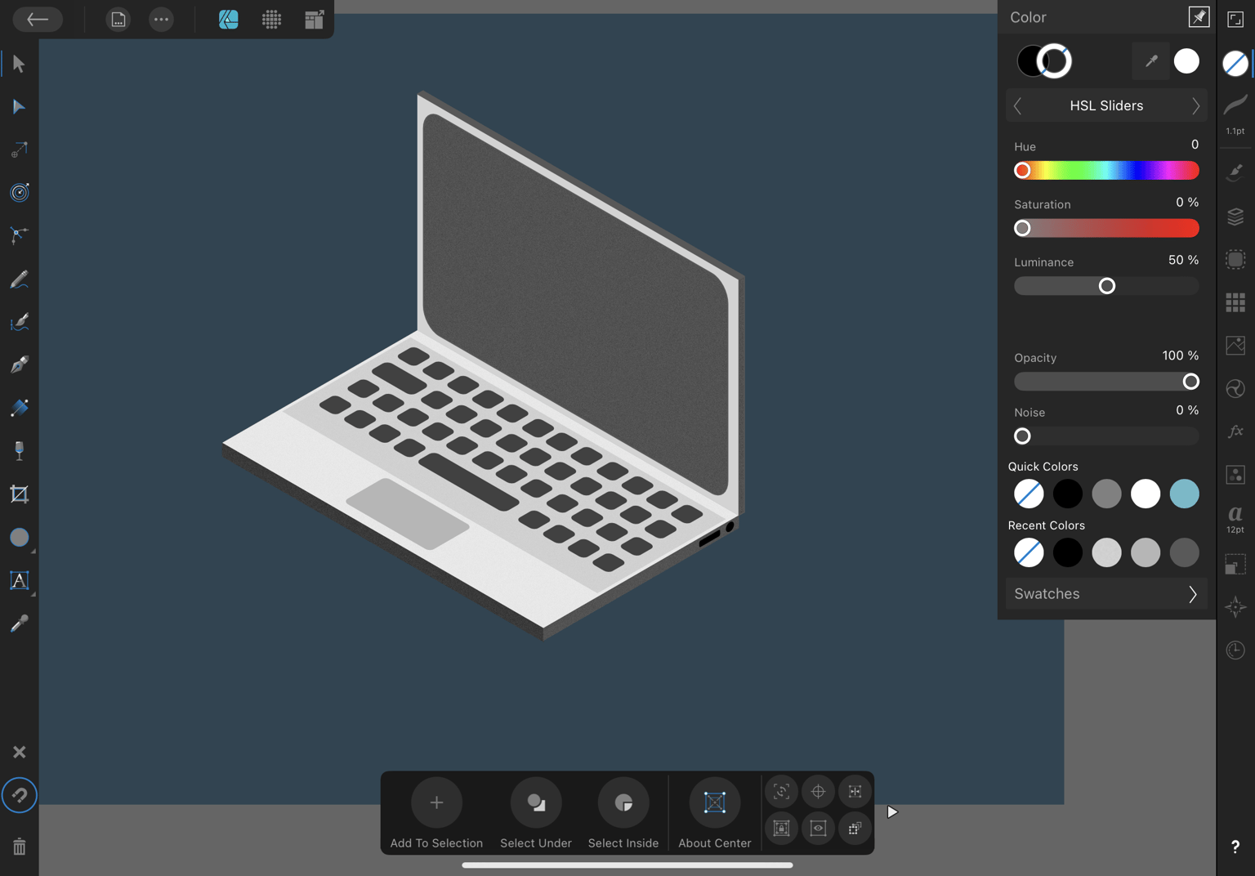Image resolution: width=1255 pixels, height=876 pixels.
Task: Expand the context toolbar play arrow
Action: click(x=892, y=812)
